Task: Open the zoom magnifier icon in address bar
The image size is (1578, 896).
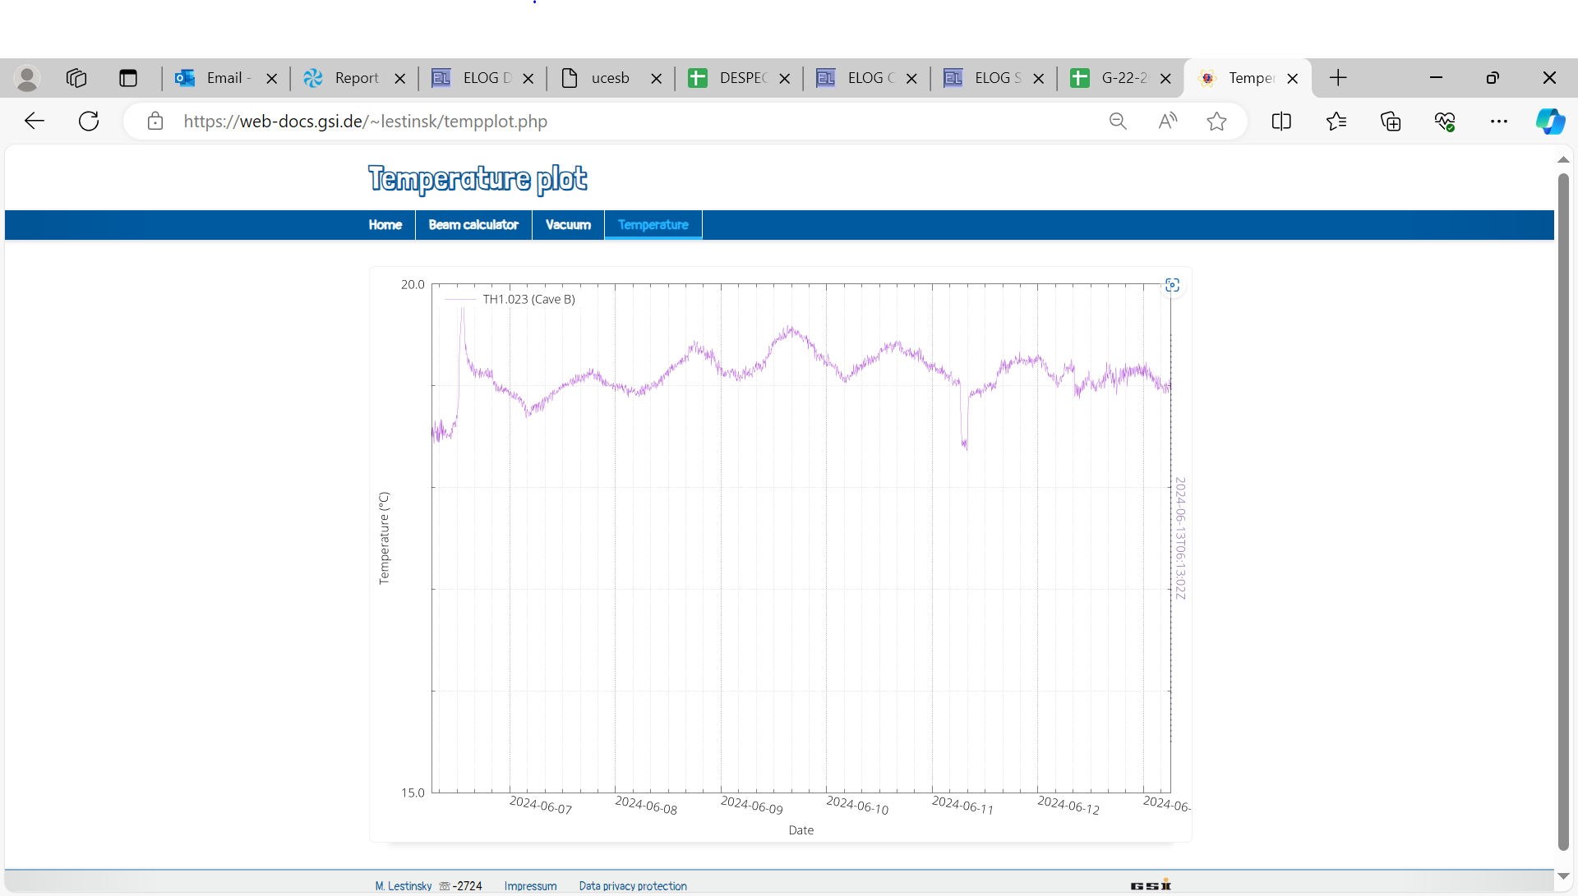Action: 1118,122
